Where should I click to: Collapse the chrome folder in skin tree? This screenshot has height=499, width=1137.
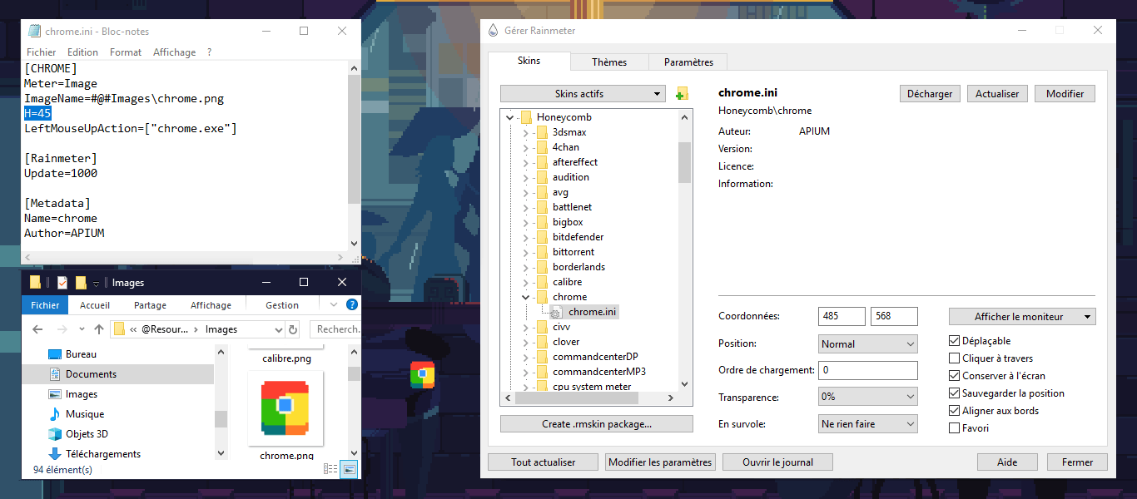525,297
